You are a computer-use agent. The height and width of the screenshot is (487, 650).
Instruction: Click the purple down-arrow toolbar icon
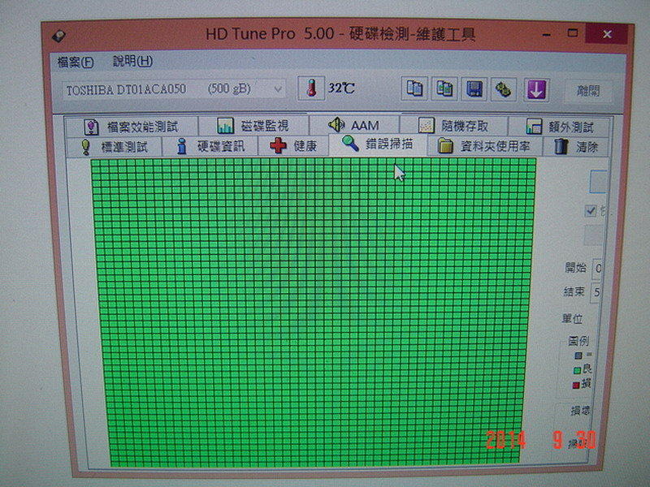(536, 89)
